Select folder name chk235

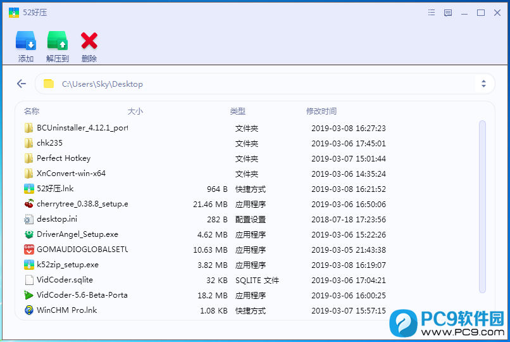pos(49,143)
